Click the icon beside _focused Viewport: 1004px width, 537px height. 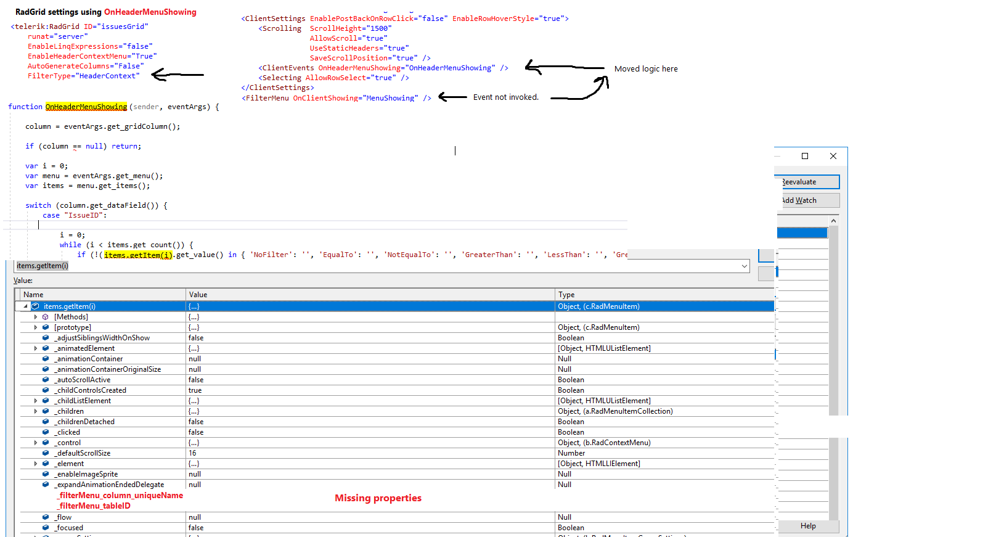pyautogui.click(x=46, y=528)
